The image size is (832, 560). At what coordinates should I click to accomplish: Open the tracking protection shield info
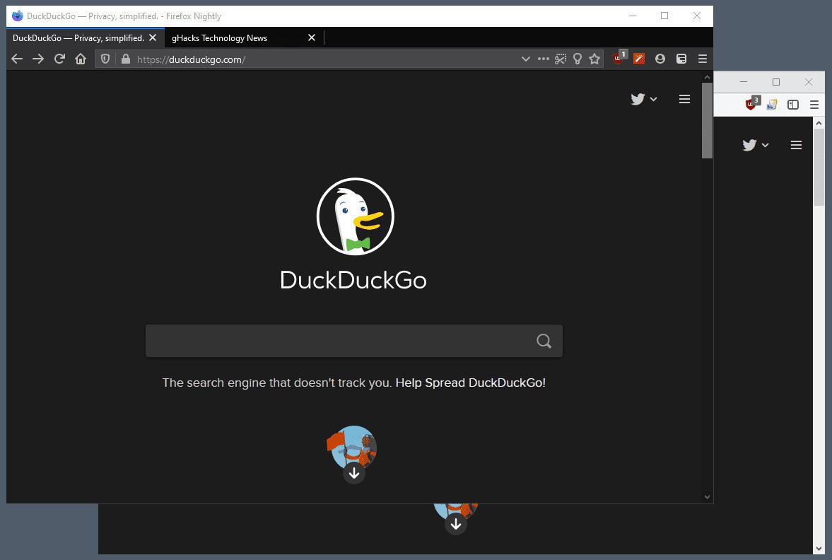105,59
